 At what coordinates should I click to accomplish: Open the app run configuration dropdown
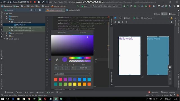(85, 6)
